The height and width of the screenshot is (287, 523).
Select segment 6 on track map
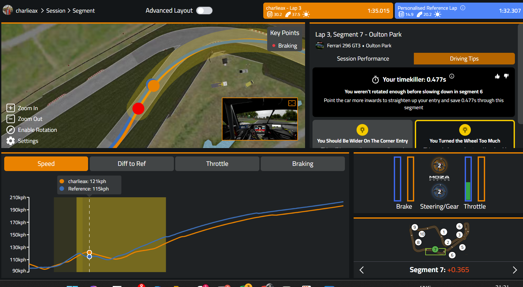tap(452, 255)
